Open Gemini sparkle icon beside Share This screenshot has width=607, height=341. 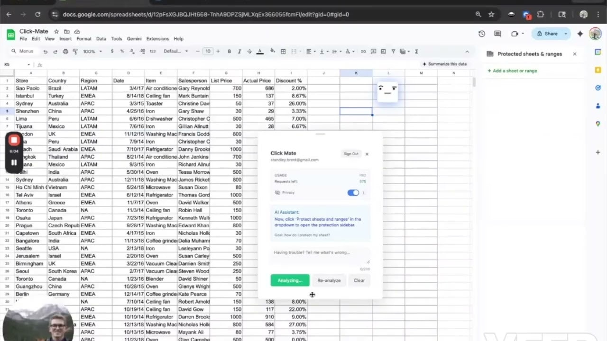coord(580,34)
